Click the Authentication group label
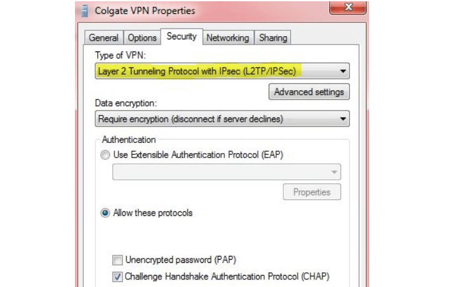 [x=129, y=140]
